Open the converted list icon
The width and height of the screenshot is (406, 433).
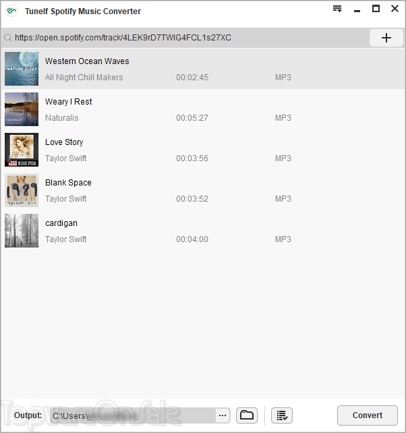[x=282, y=415]
